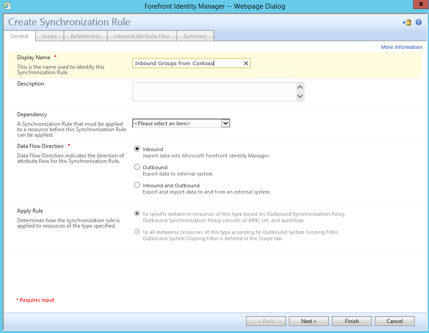
Task: Open the More information link
Action: point(401,47)
